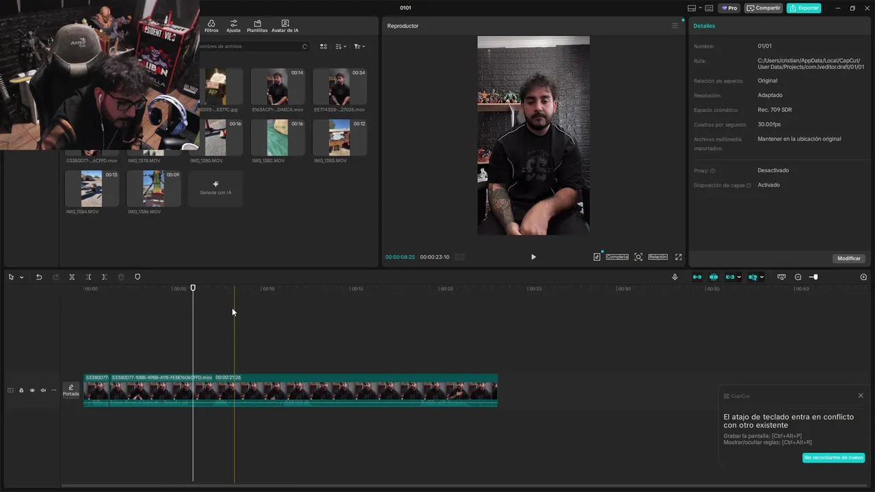Click the horizontal timeline scrollbar
The width and height of the screenshot is (875, 492).
[x=465, y=486]
